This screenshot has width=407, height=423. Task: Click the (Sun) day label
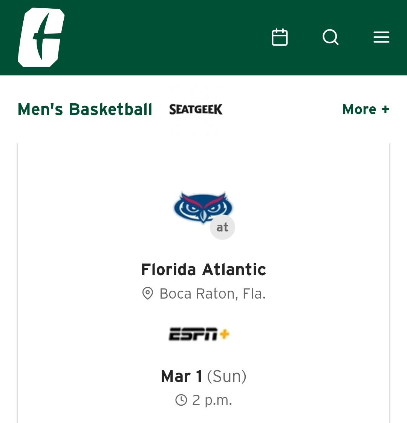(226, 376)
